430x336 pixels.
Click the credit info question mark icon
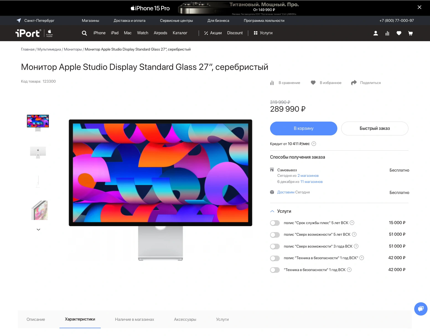click(x=314, y=144)
